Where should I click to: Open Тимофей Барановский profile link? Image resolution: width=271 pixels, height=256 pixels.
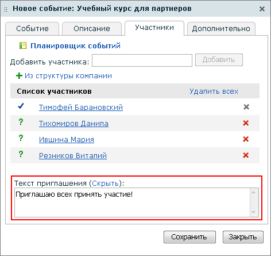[81, 107]
